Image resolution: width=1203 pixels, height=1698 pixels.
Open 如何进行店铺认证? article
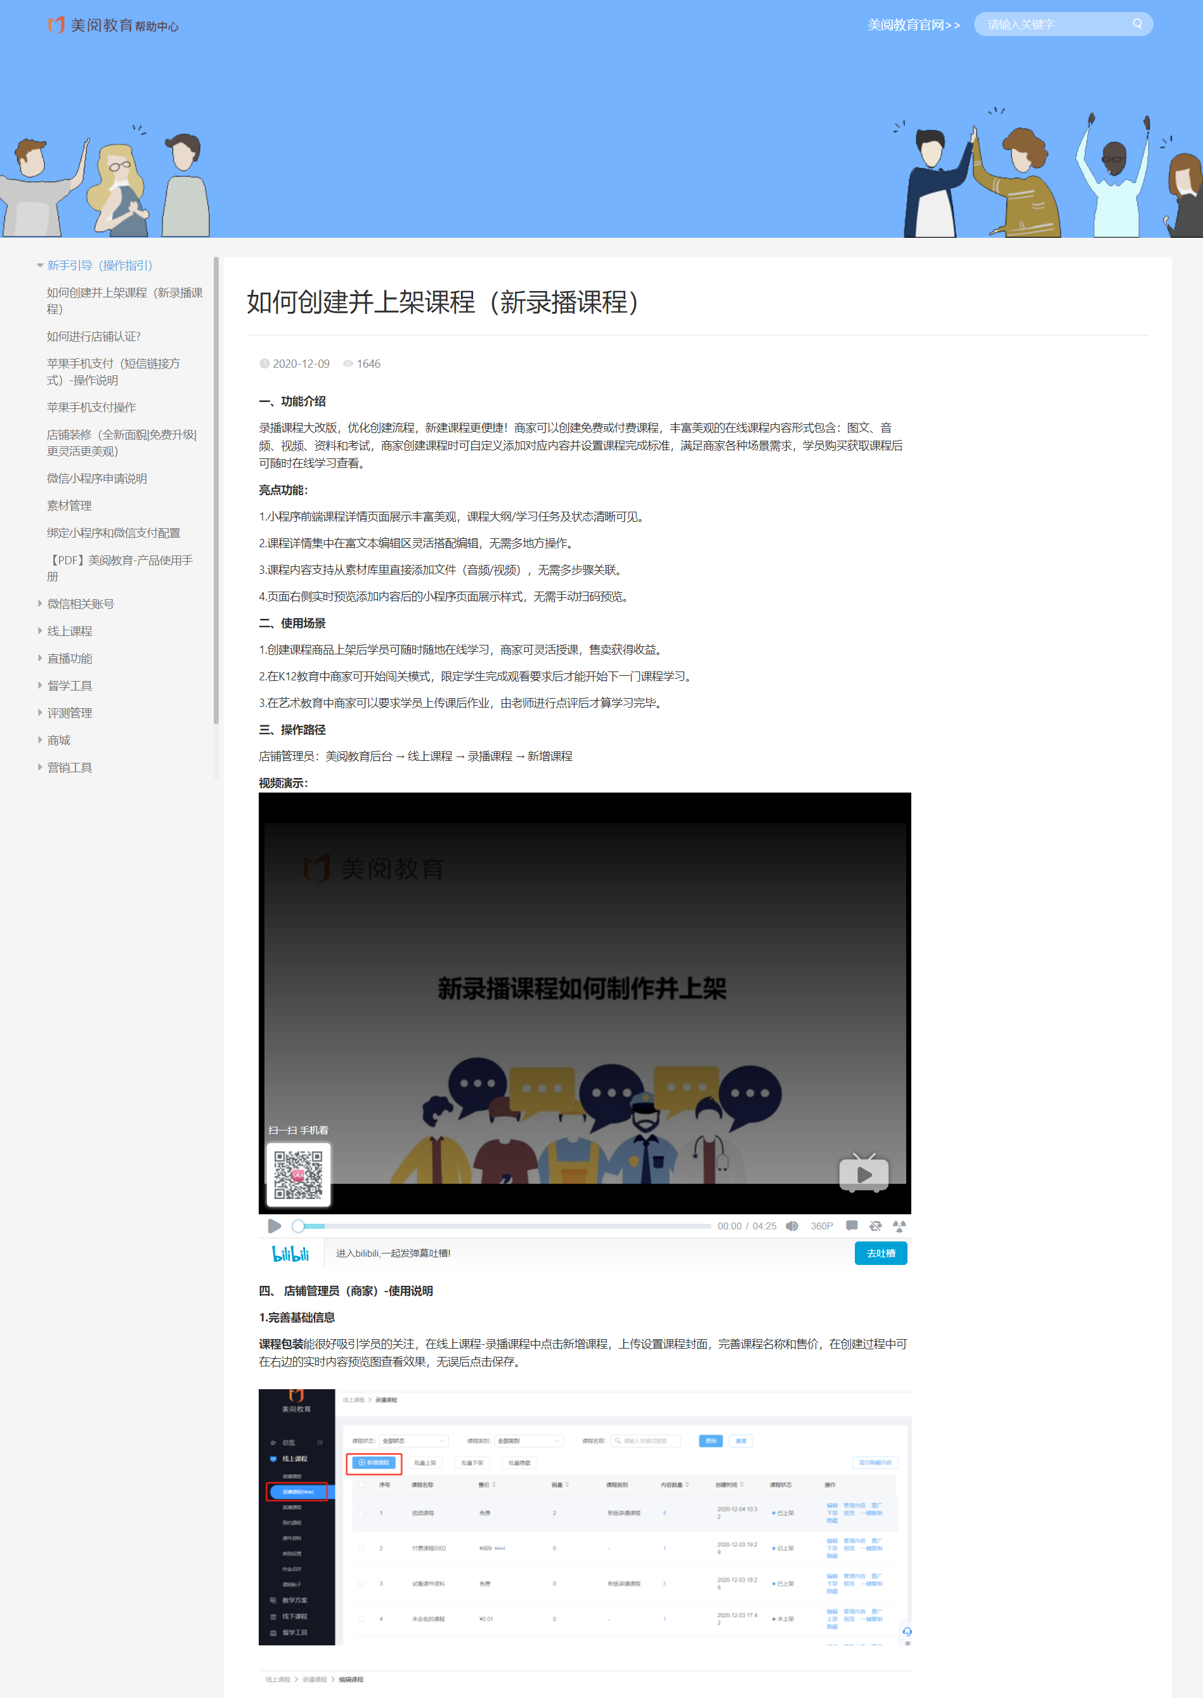(x=93, y=336)
